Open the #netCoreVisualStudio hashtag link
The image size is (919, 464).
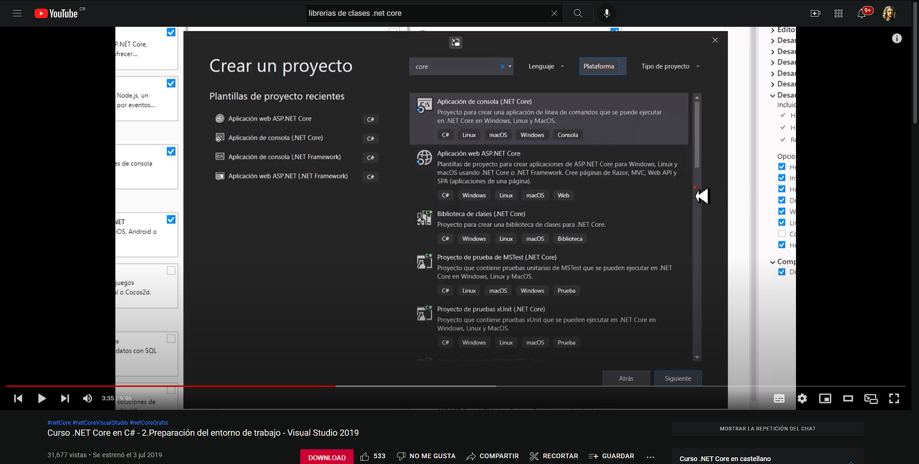[100, 423]
